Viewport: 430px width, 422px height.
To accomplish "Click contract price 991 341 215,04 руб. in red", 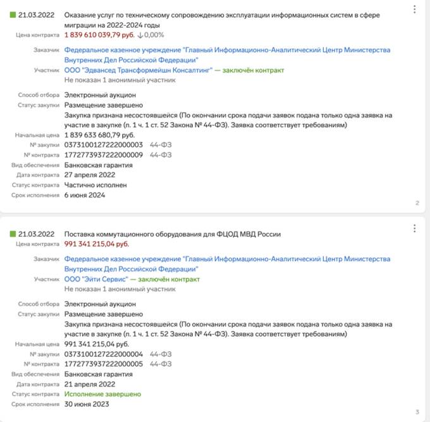I will click(97, 244).
